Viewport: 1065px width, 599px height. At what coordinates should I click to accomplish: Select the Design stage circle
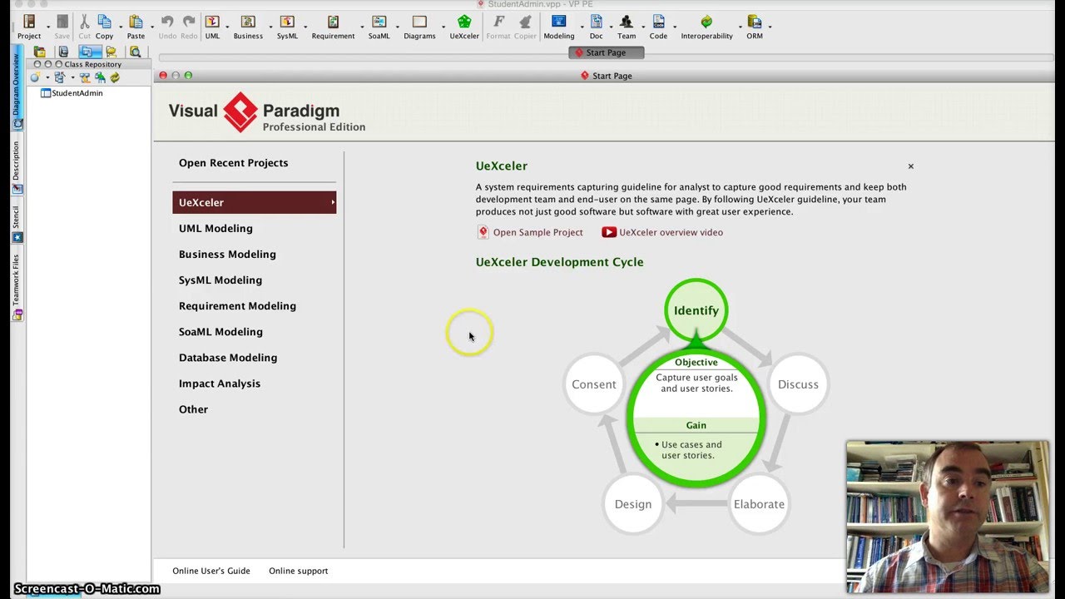[633, 504]
